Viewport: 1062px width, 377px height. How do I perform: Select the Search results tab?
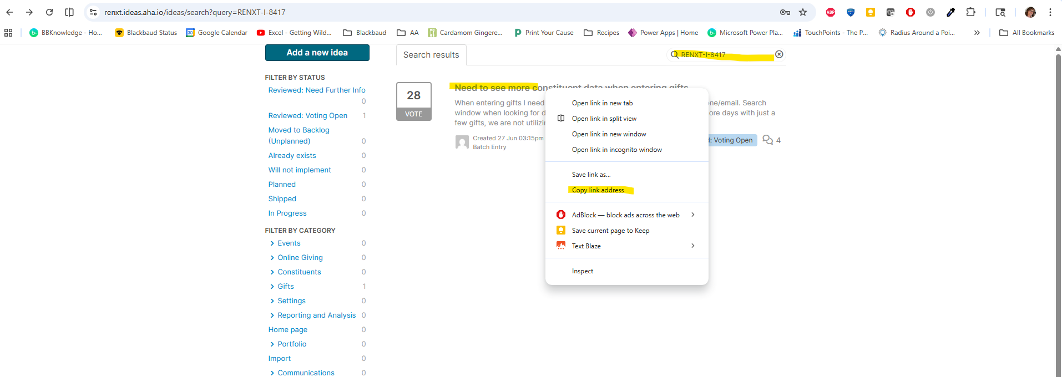click(x=431, y=55)
